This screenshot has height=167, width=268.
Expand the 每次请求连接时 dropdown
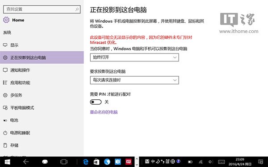click(134, 80)
